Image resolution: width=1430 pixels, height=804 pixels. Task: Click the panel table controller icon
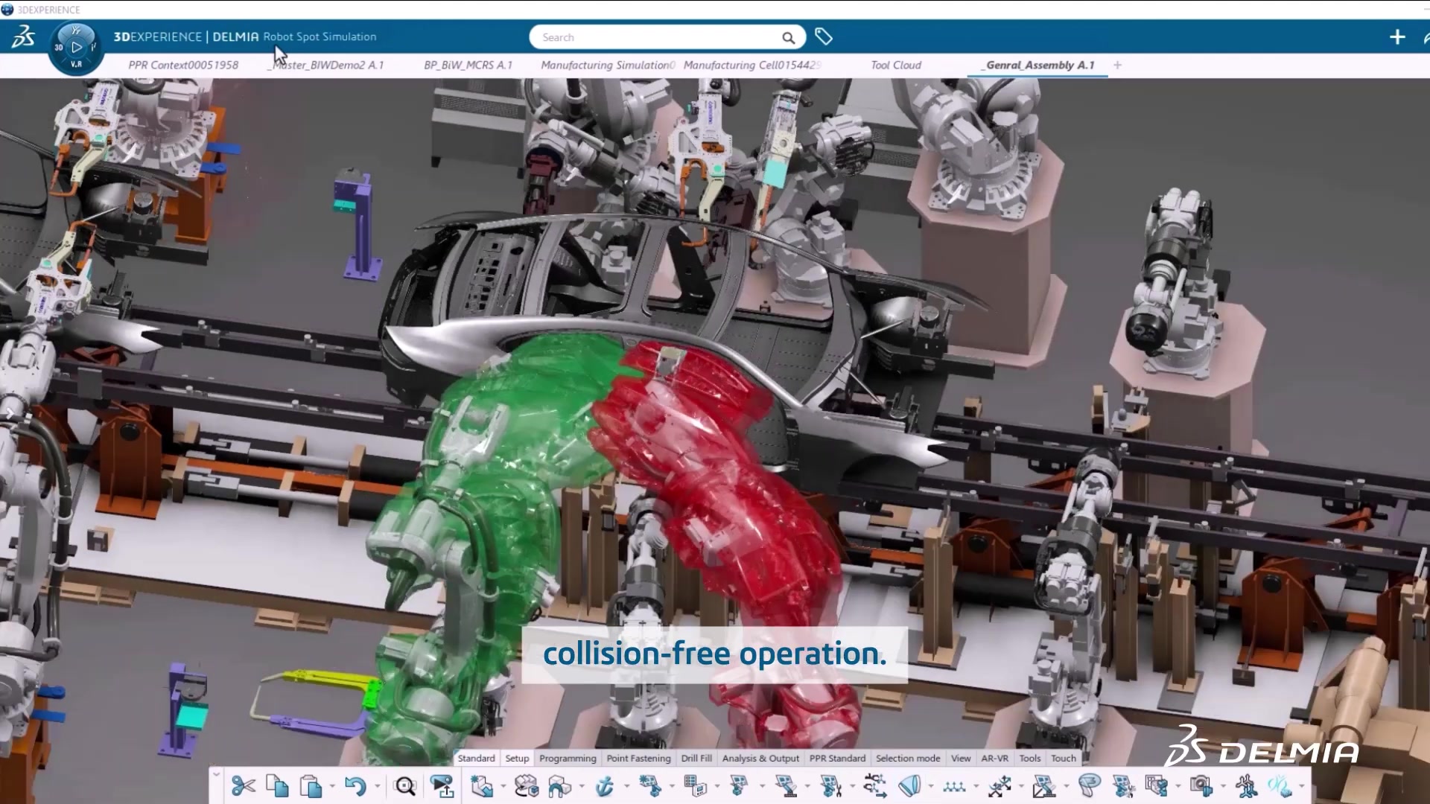point(695,786)
